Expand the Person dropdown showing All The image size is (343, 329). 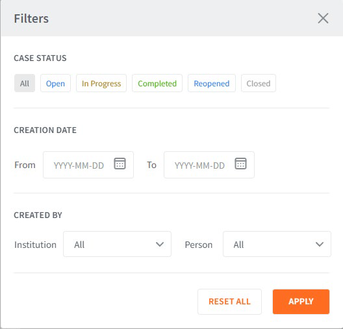pyautogui.click(x=277, y=244)
